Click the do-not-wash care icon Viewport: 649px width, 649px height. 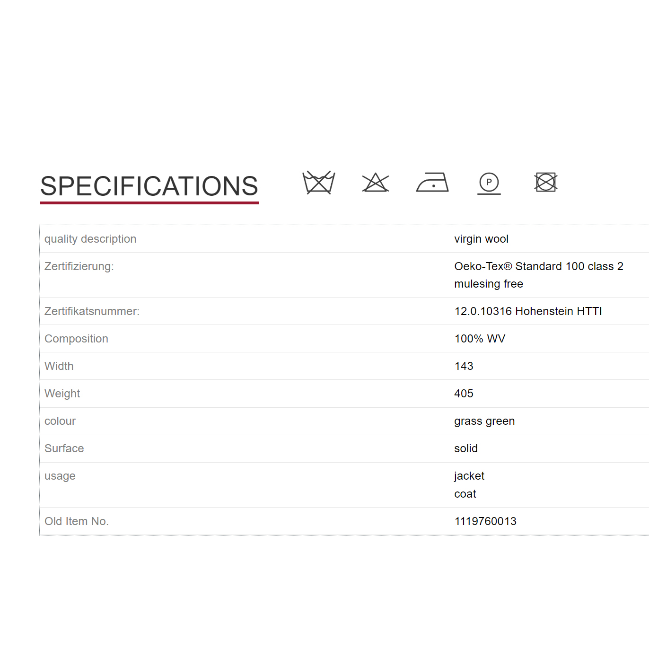[318, 183]
